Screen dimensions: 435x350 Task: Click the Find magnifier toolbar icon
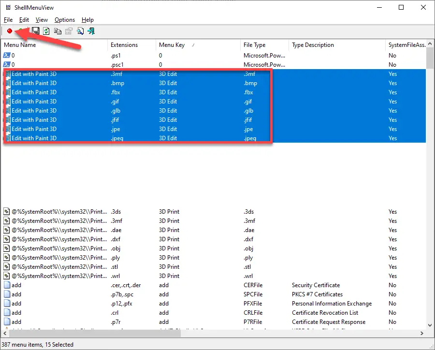80,31
